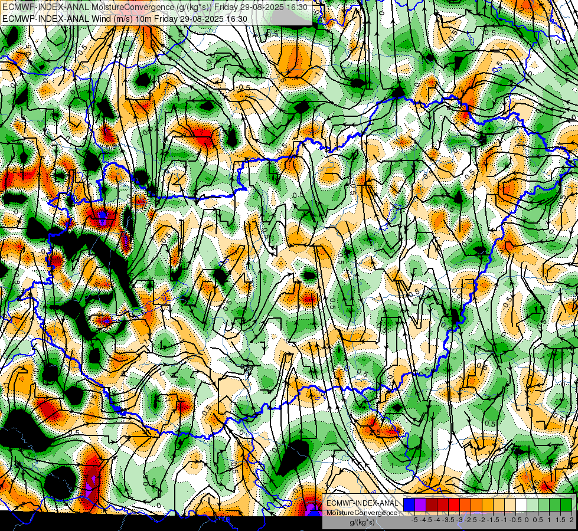
Task: Click the blue legend swatch below -5
Action: point(409,505)
